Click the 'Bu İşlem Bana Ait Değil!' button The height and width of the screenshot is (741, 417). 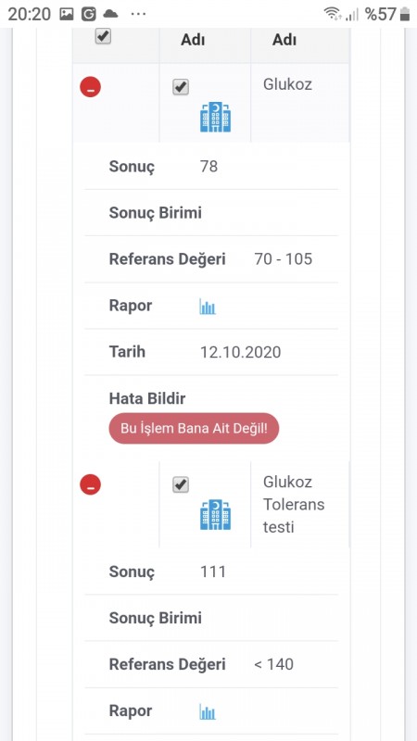pyautogui.click(x=194, y=429)
